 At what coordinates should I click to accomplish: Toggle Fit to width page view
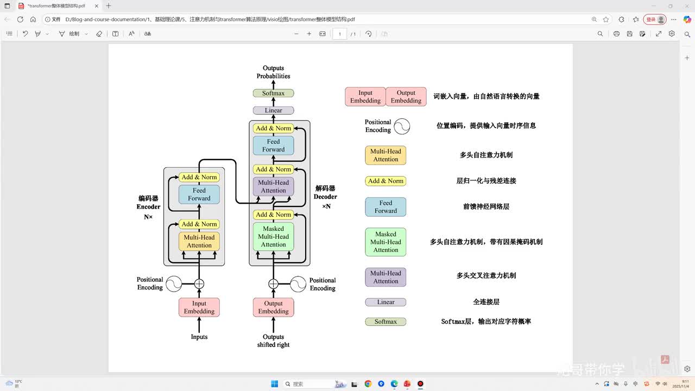[323, 34]
